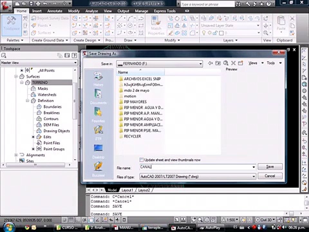Collapse the Surfaces tree node
The image size is (309, 232).
16,76
